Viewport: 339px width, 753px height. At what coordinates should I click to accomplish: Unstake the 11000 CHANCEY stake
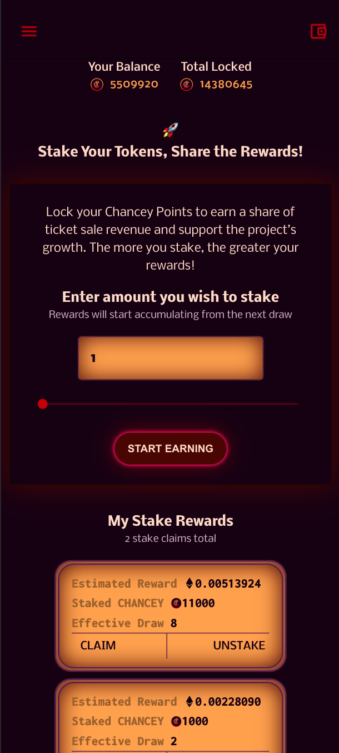239,646
